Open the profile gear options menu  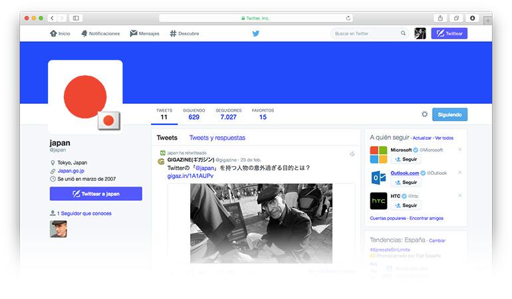coord(424,114)
